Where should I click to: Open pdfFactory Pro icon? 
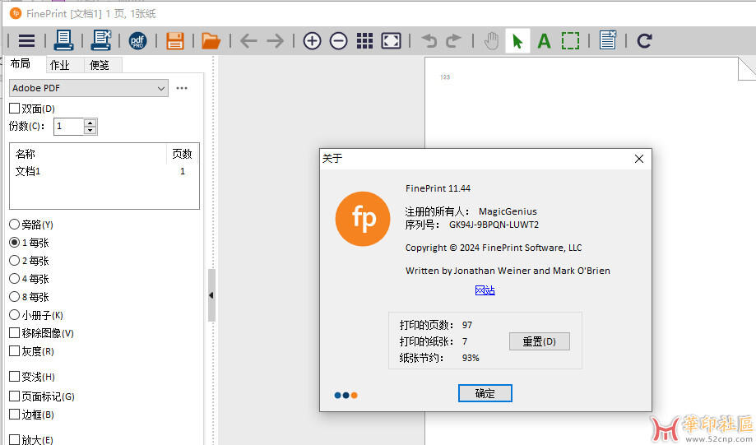[138, 41]
